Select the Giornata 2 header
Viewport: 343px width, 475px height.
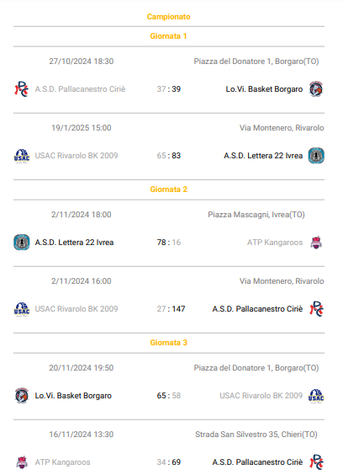coord(168,189)
